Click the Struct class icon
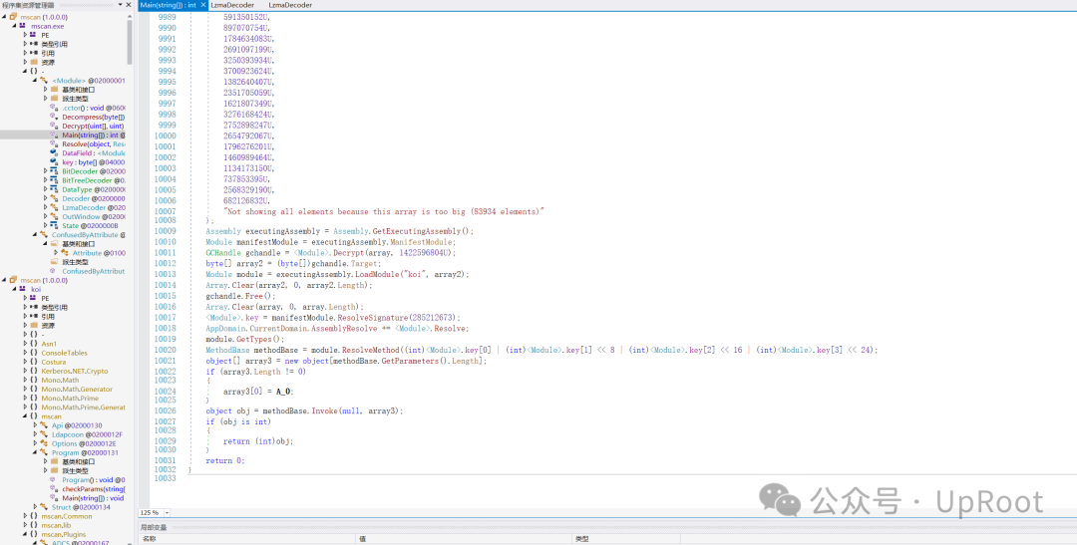Image resolution: width=1077 pixels, height=545 pixels. [43, 507]
